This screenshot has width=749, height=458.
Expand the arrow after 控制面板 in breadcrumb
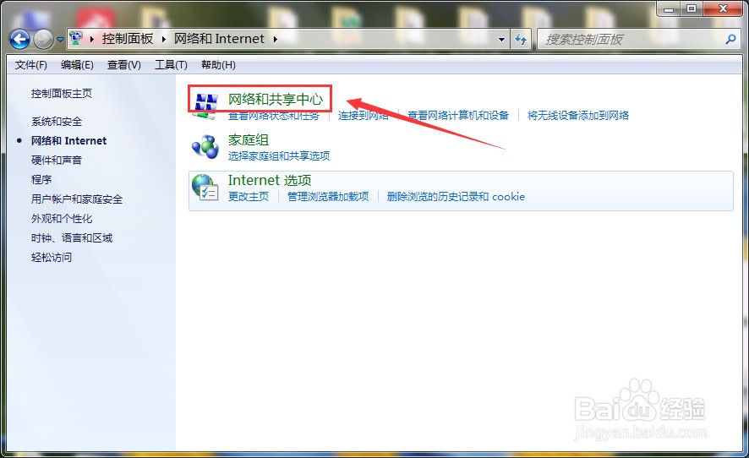(x=163, y=39)
